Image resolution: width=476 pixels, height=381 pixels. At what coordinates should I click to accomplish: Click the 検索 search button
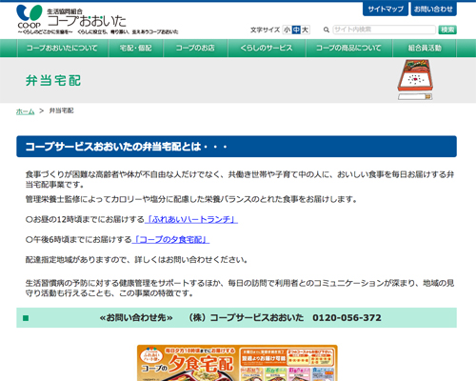click(x=447, y=30)
